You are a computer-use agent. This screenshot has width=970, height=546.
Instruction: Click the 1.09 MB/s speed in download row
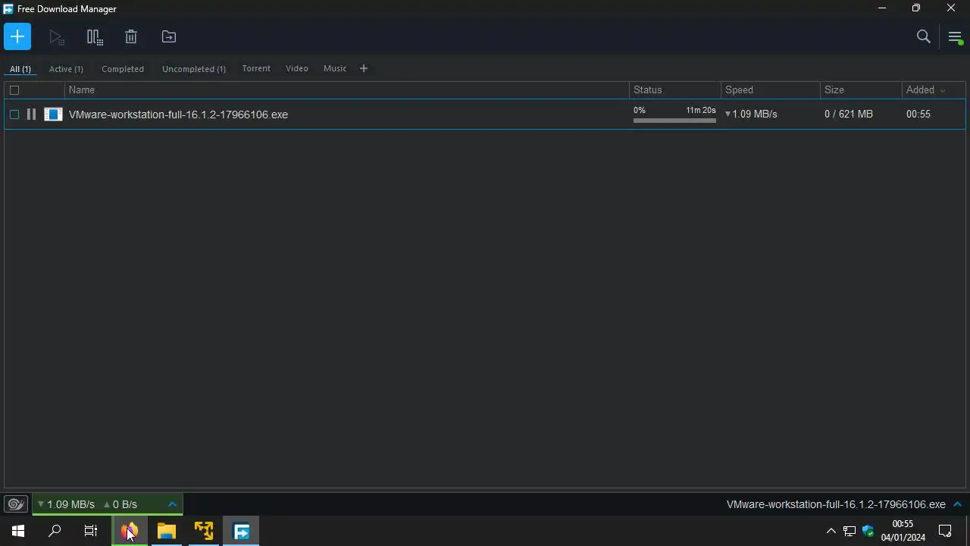point(755,114)
